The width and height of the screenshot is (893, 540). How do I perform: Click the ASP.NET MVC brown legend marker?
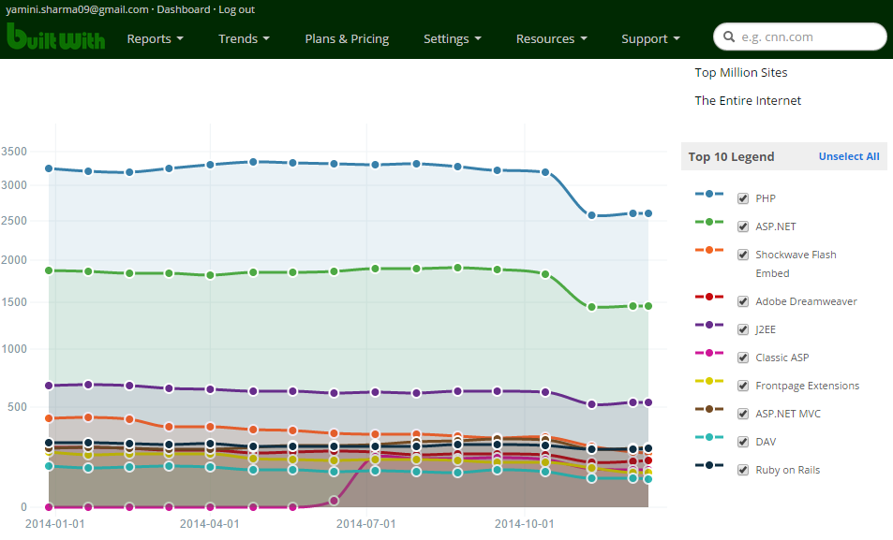tap(709, 409)
